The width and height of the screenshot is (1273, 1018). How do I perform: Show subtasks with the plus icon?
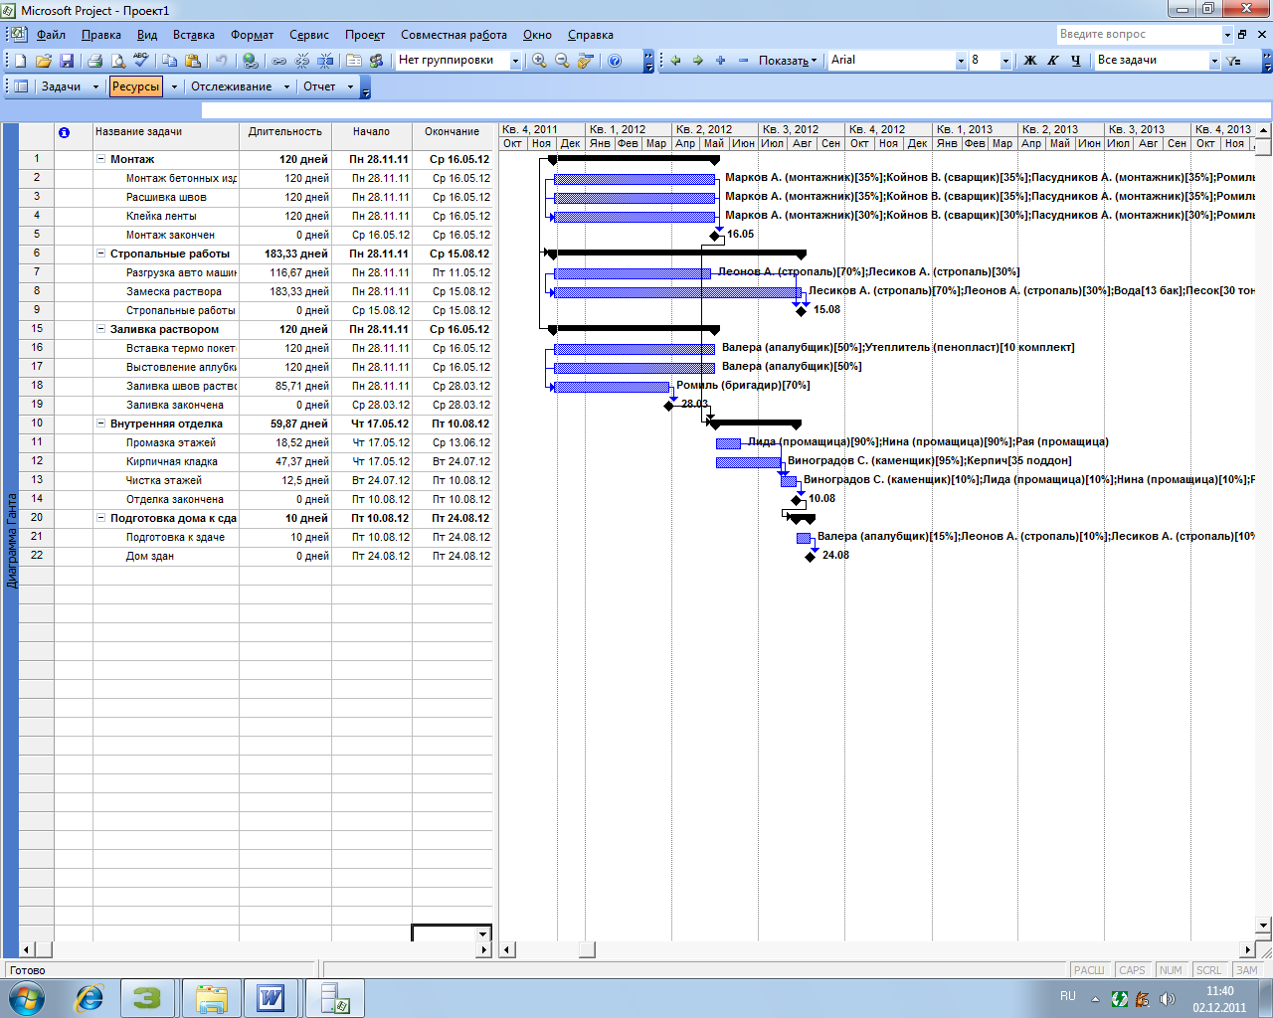coord(721,61)
